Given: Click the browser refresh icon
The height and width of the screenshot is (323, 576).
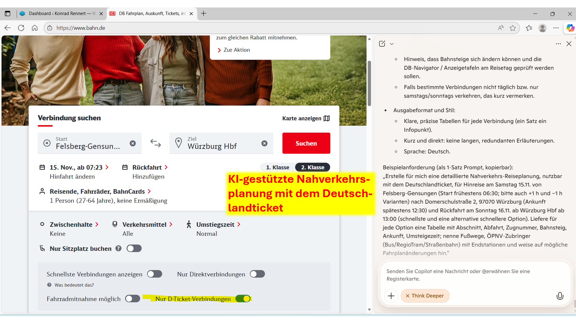Looking at the screenshot, I should click(21, 28).
